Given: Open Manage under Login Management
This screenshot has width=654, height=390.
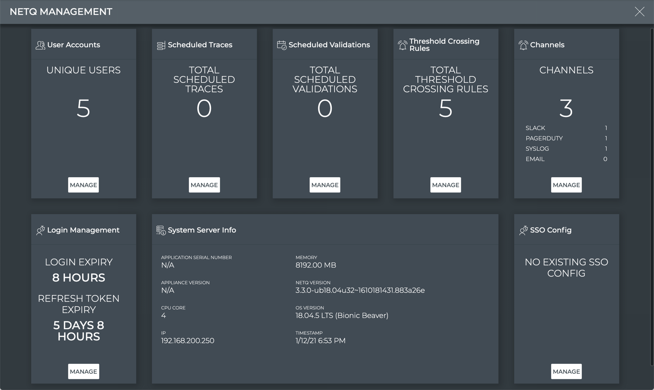Looking at the screenshot, I should pos(83,371).
